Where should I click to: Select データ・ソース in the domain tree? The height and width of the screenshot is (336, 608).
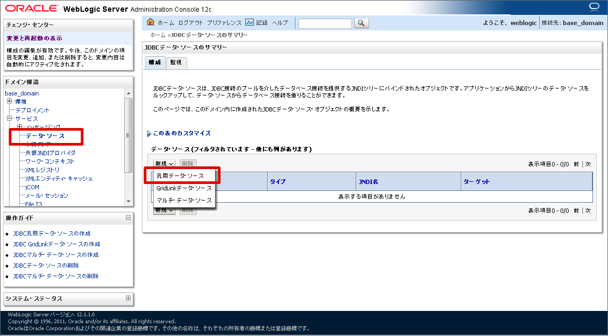(x=45, y=135)
